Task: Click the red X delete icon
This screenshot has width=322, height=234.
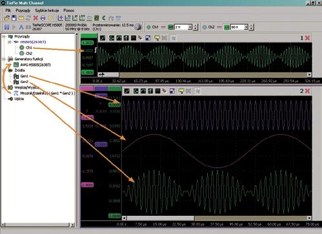Action: coord(35,18)
